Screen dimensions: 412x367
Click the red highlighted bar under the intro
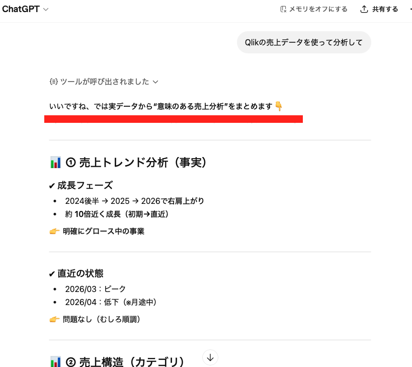click(x=173, y=119)
